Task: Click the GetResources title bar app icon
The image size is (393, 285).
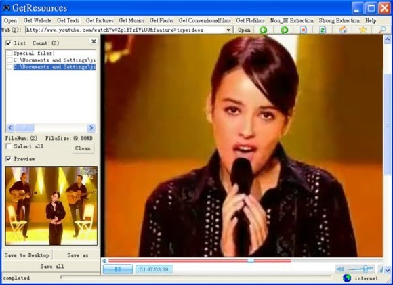Action: point(6,7)
